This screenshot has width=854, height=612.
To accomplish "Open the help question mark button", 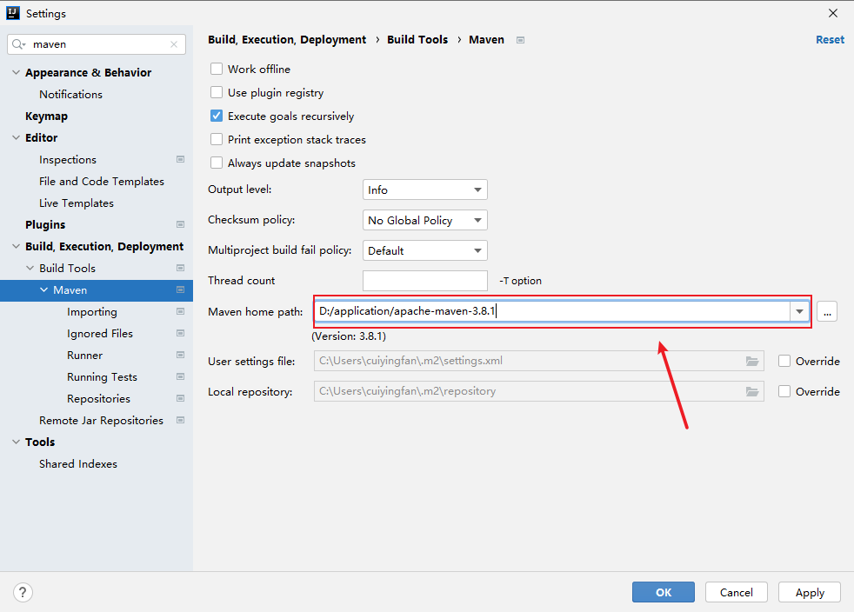I will (x=23, y=592).
